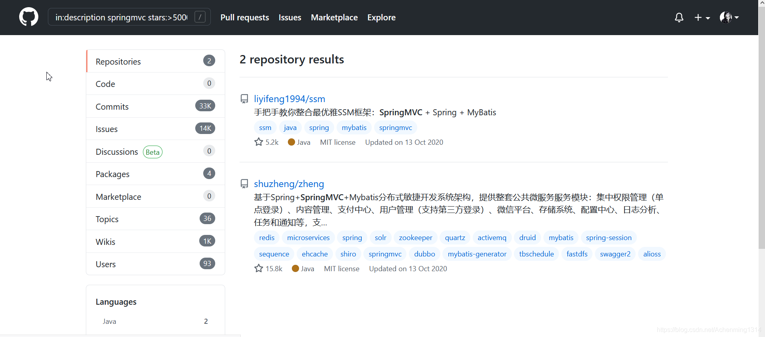Open ehcache topic tag
765x337 pixels.
[x=315, y=254]
